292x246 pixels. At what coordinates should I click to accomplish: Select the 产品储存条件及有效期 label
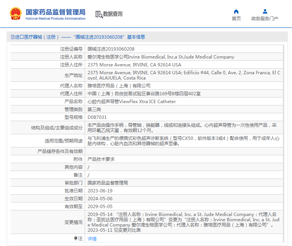(60, 151)
